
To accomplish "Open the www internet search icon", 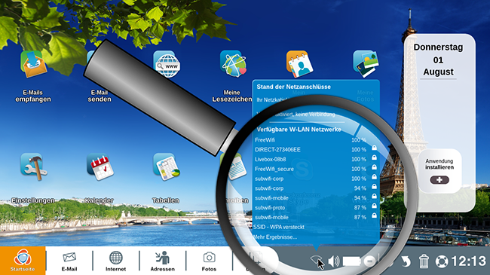I will pos(167,64).
